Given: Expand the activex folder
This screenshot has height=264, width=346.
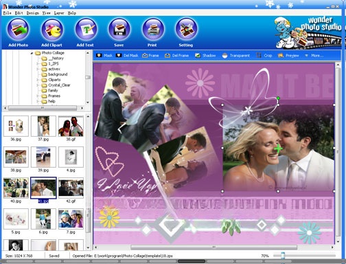Looking at the screenshot, I should [x=38, y=69].
